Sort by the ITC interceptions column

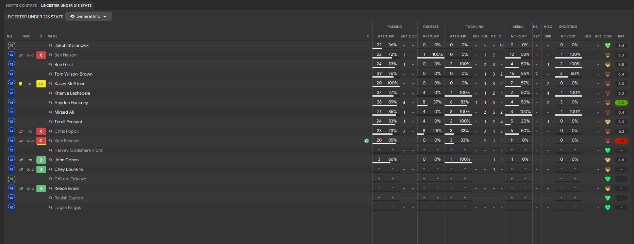[x=494, y=36]
